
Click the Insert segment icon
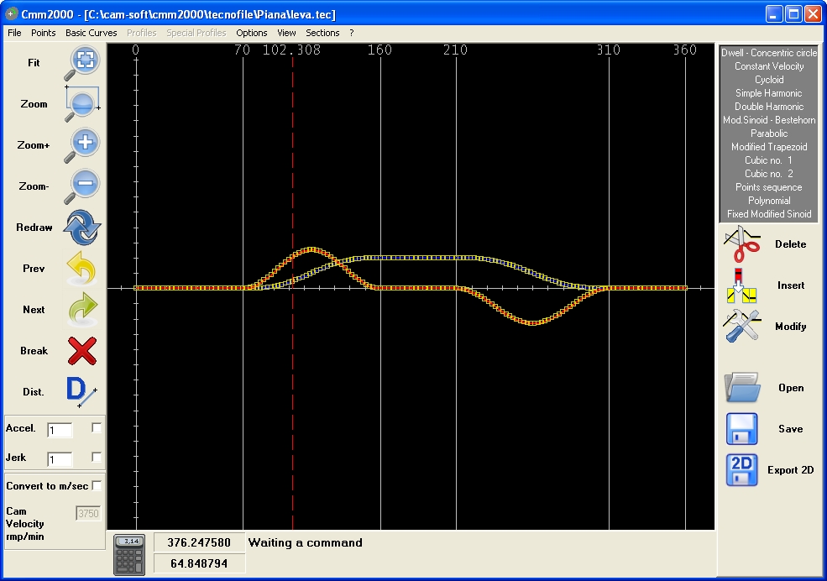coord(742,285)
